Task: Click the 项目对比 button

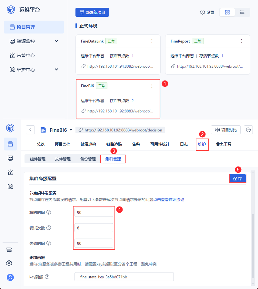Action: click(x=226, y=130)
